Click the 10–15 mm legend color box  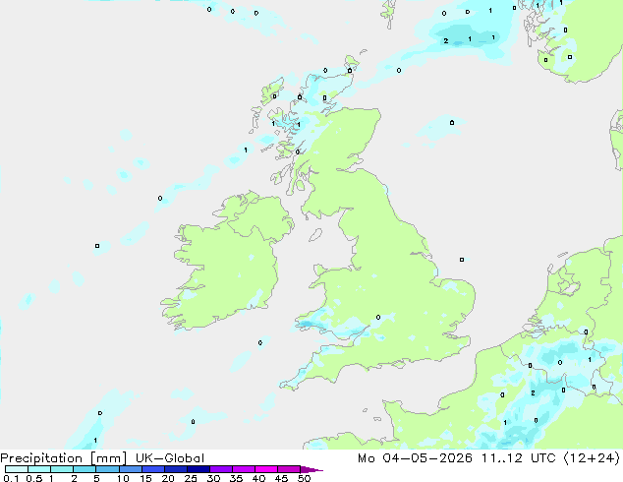coord(131,469)
